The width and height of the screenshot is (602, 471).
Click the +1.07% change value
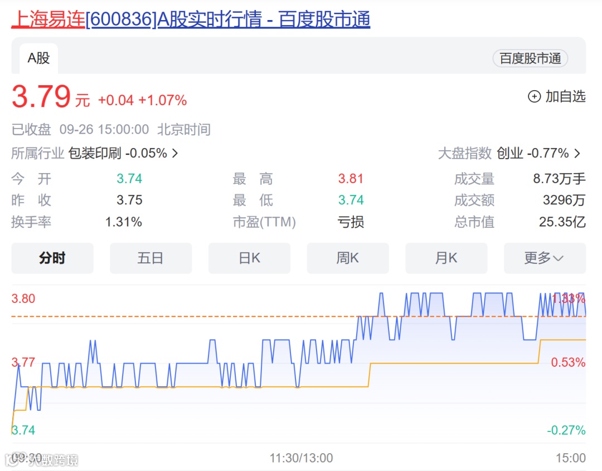[x=162, y=100]
